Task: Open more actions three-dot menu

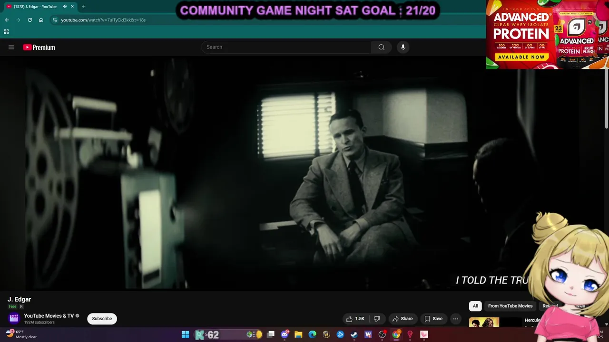Action: [x=456, y=319]
